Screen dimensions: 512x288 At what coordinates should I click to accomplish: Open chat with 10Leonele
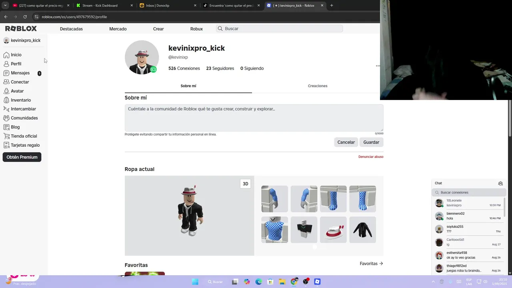468,203
